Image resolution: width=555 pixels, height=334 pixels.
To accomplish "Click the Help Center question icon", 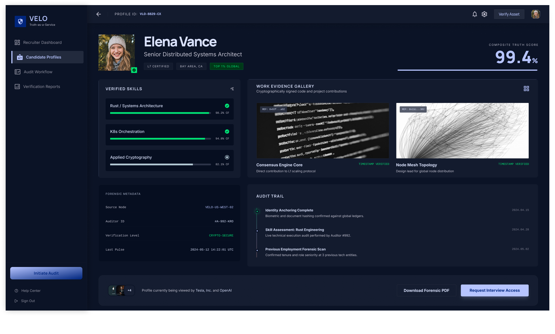I will click(x=16, y=291).
